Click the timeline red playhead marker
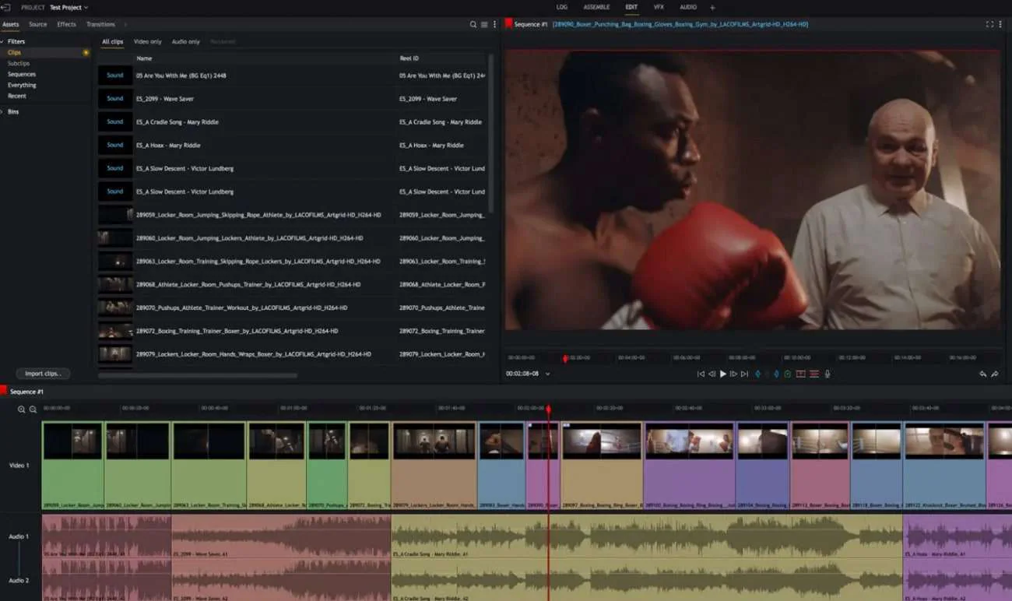Viewport: 1012px width, 601px height. (x=548, y=409)
